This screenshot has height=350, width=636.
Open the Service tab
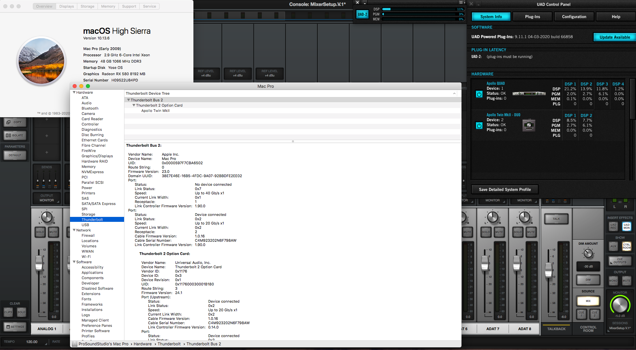coord(149,6)
